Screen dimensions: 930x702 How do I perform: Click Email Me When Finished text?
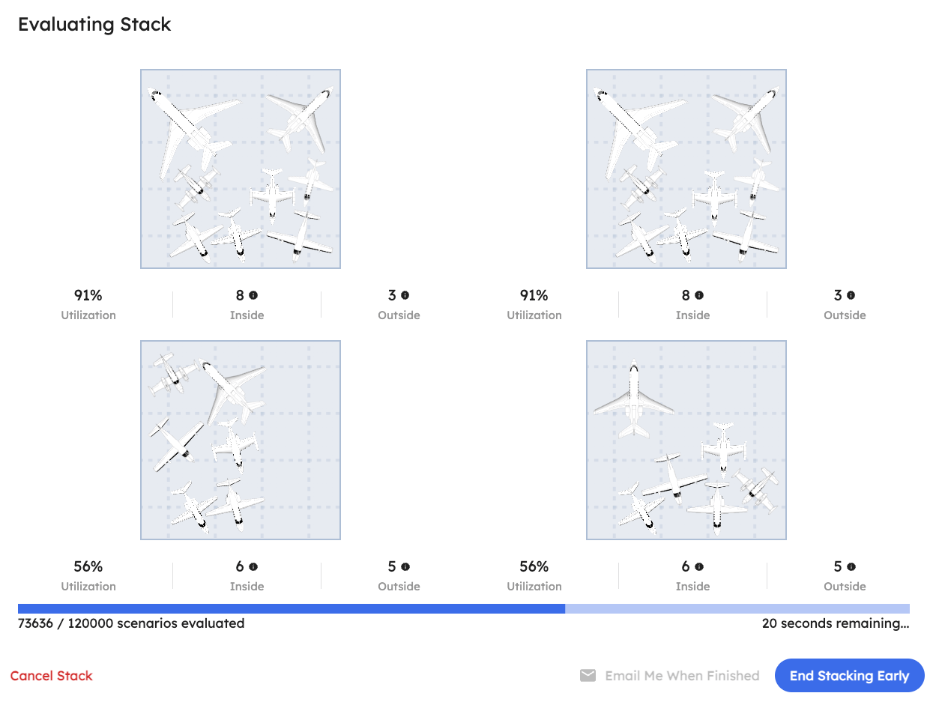click(682, 676)
